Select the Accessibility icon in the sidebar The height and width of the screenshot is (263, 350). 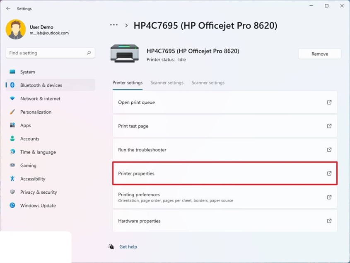12,179
